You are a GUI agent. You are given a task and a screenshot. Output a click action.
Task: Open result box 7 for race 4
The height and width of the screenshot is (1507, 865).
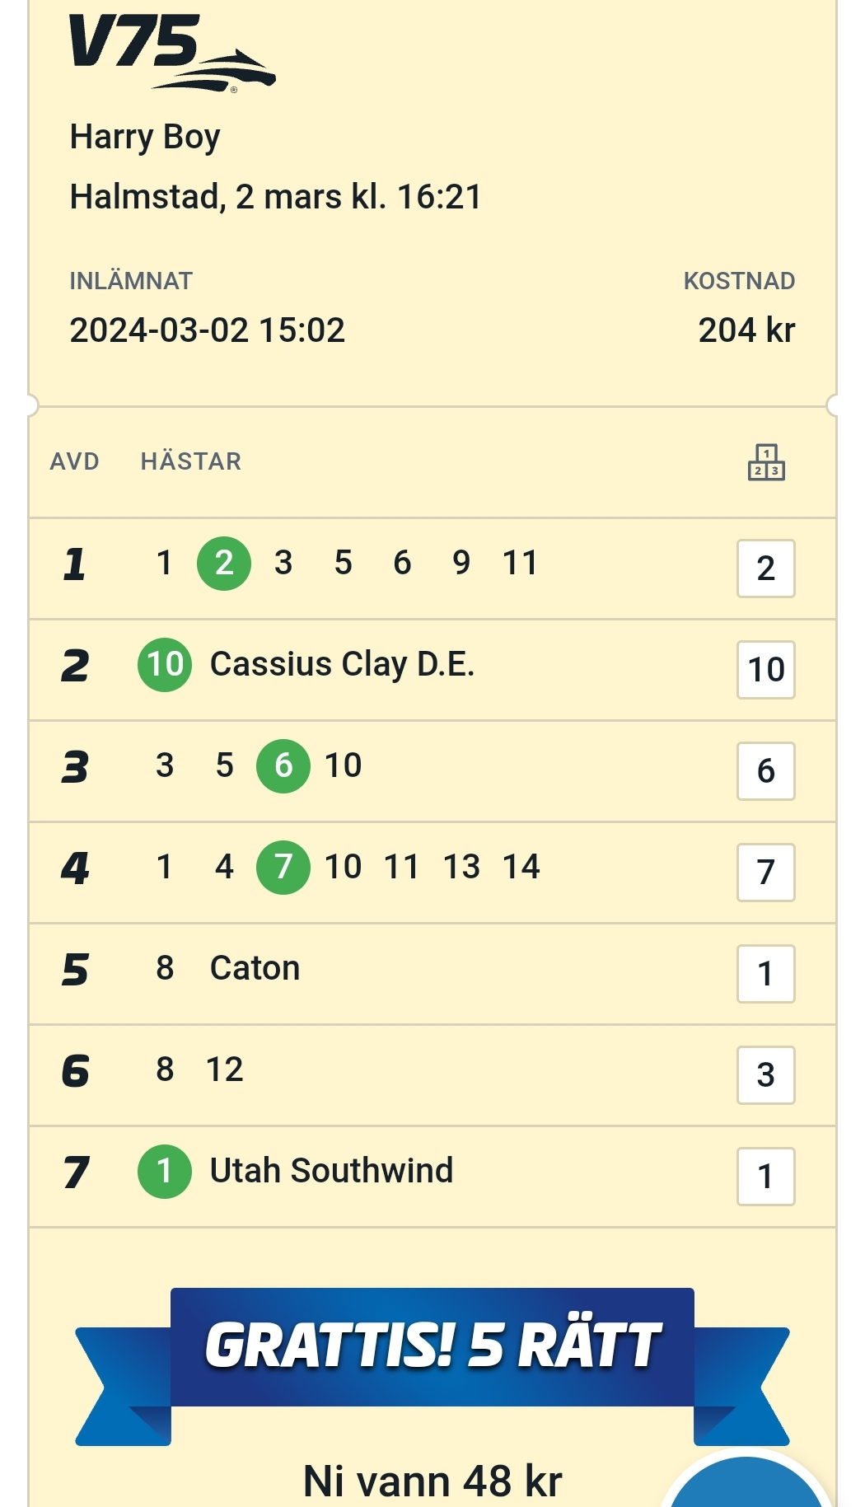pyautogui.click(x=766, y=873)
